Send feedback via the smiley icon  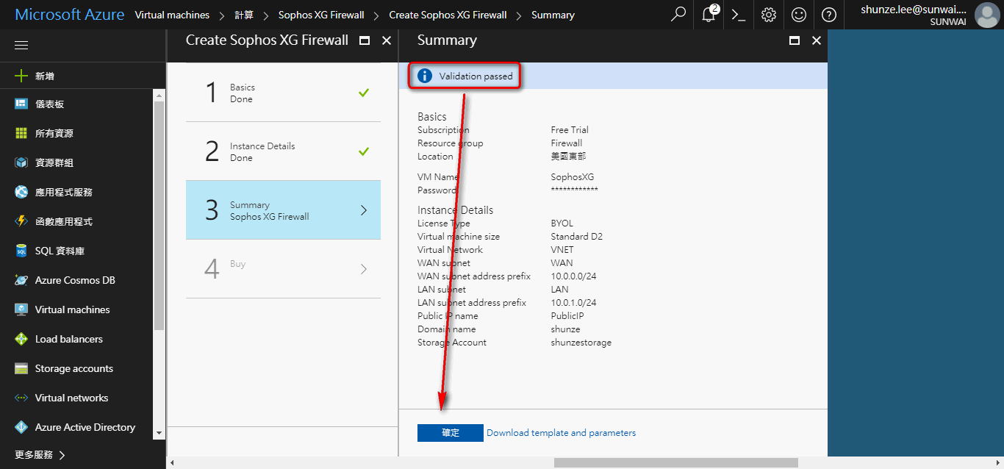(799, 15)
